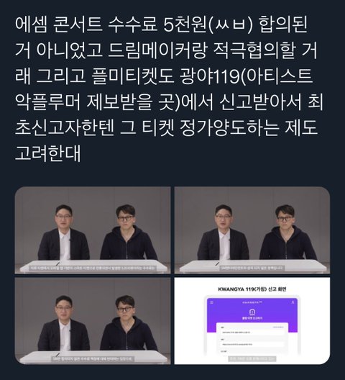Click the subtitle mentioning 3,000원 fee
Viewport: 345px width, 380px height.
click(x=93, y=268)
